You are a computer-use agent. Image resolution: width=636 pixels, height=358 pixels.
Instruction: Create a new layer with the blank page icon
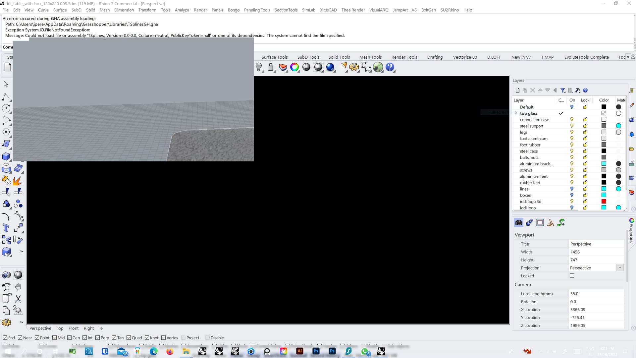click(517, 90)
